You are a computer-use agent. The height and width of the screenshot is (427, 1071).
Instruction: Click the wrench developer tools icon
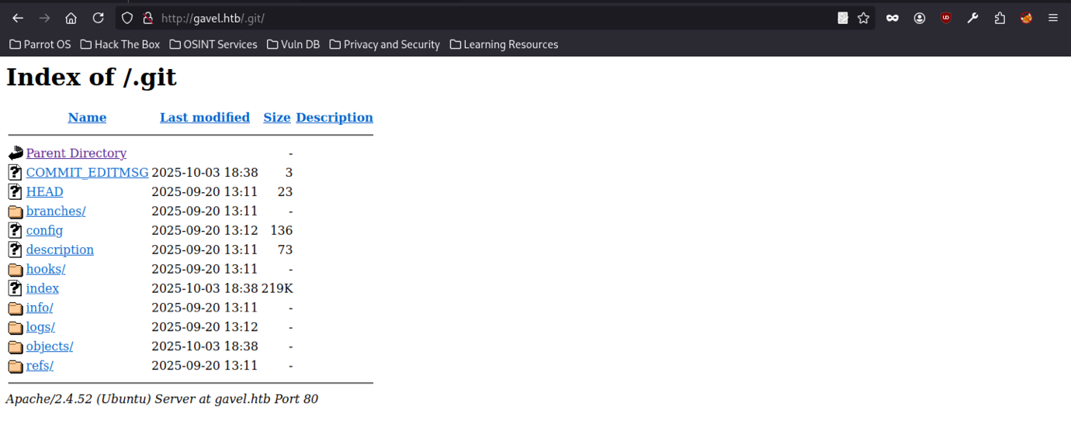click(972, 18)
